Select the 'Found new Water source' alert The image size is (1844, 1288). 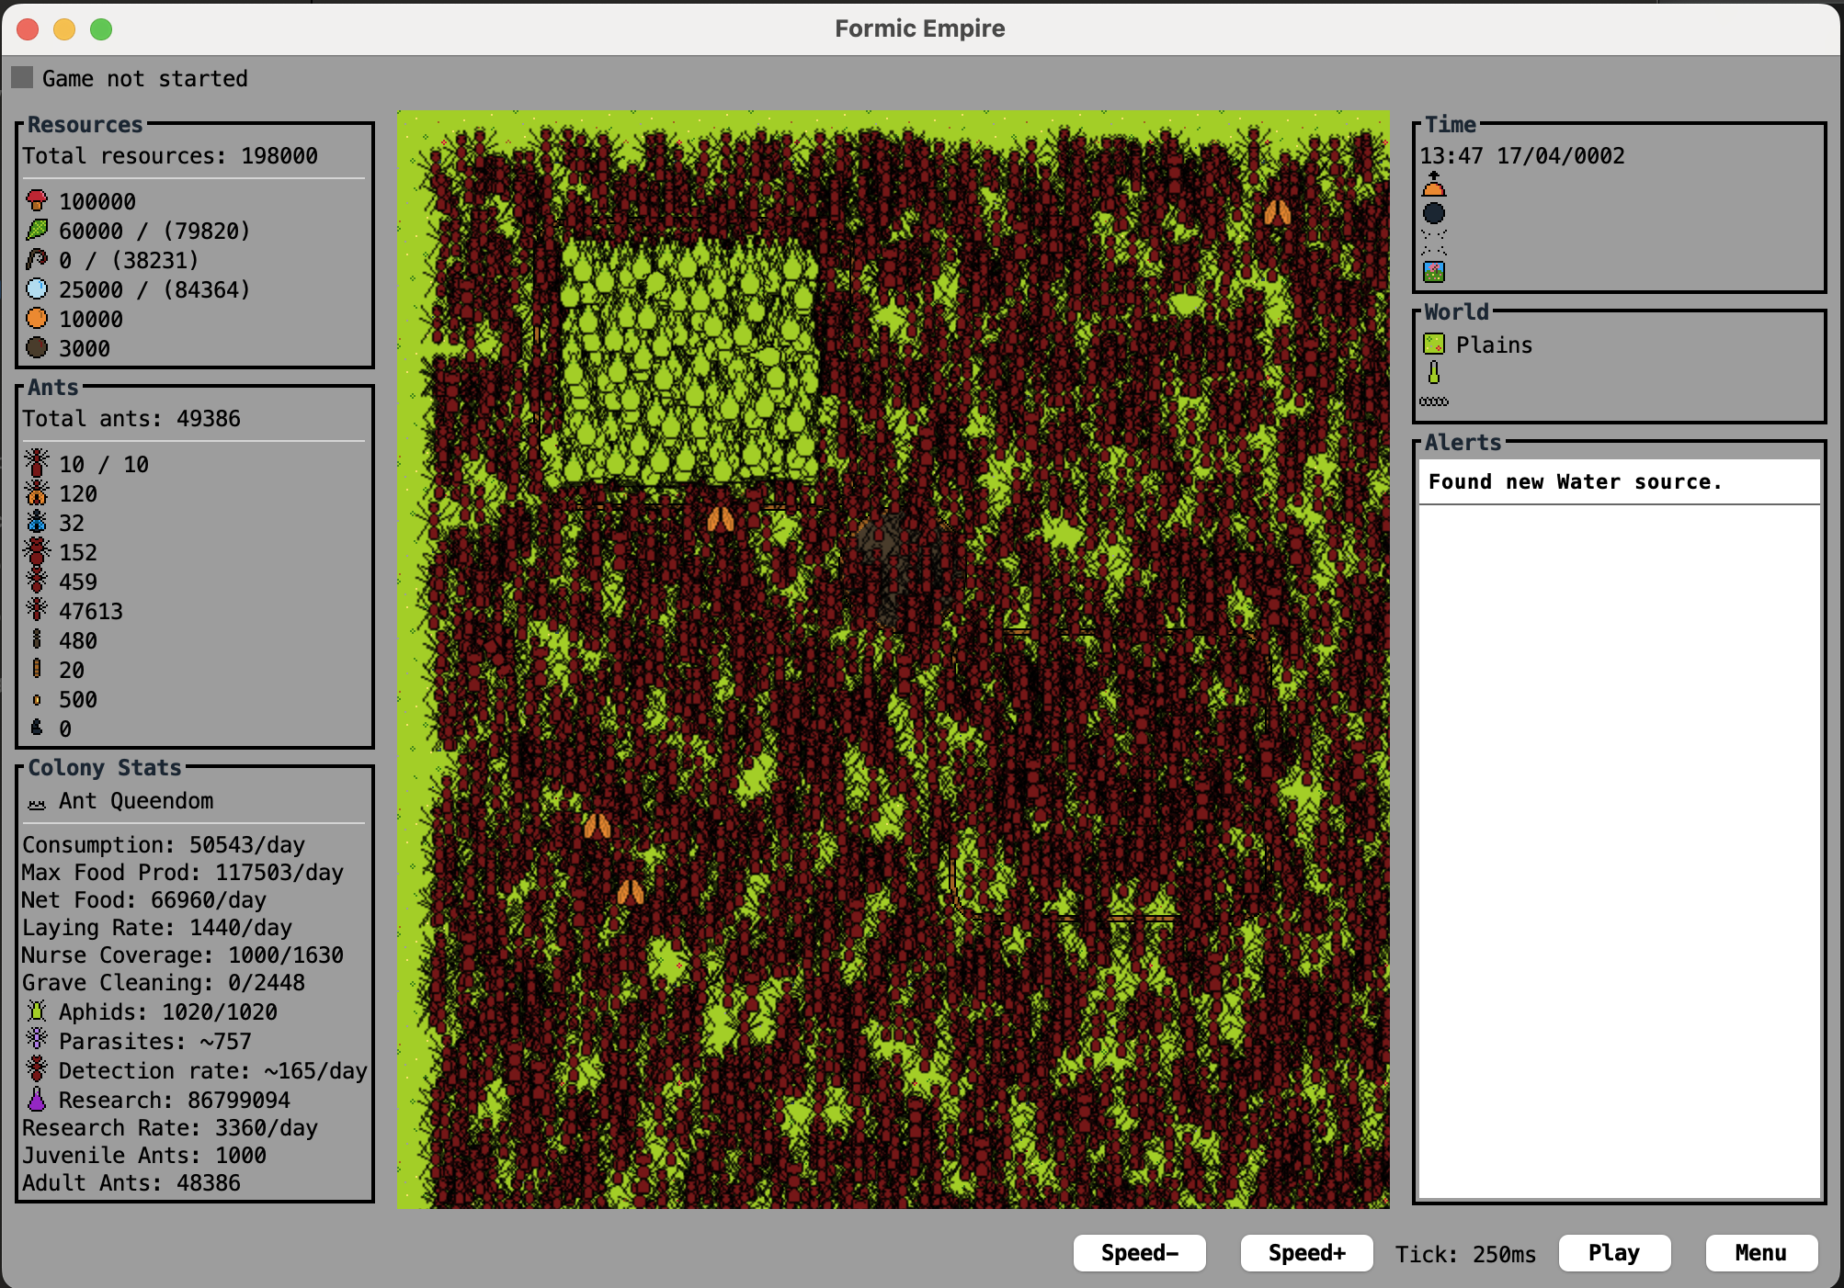(x=1618, y=482)
